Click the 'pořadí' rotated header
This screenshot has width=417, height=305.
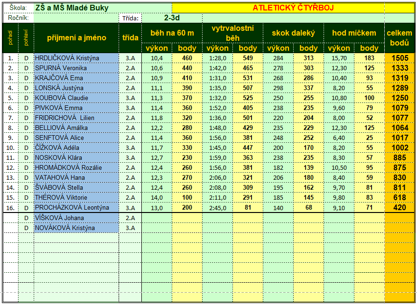pyautogui.click(x=10, y=38)
